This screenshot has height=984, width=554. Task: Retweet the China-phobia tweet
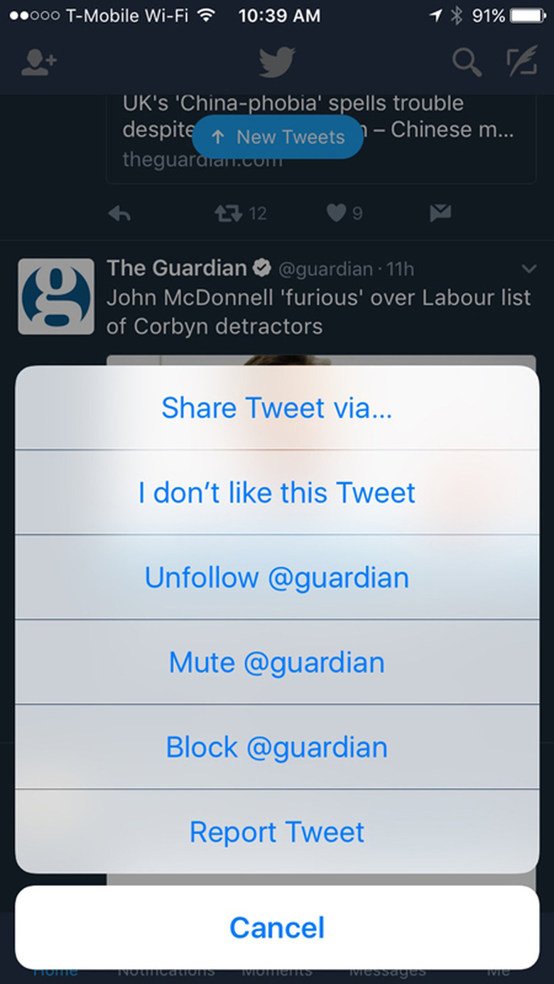[229, 214]
